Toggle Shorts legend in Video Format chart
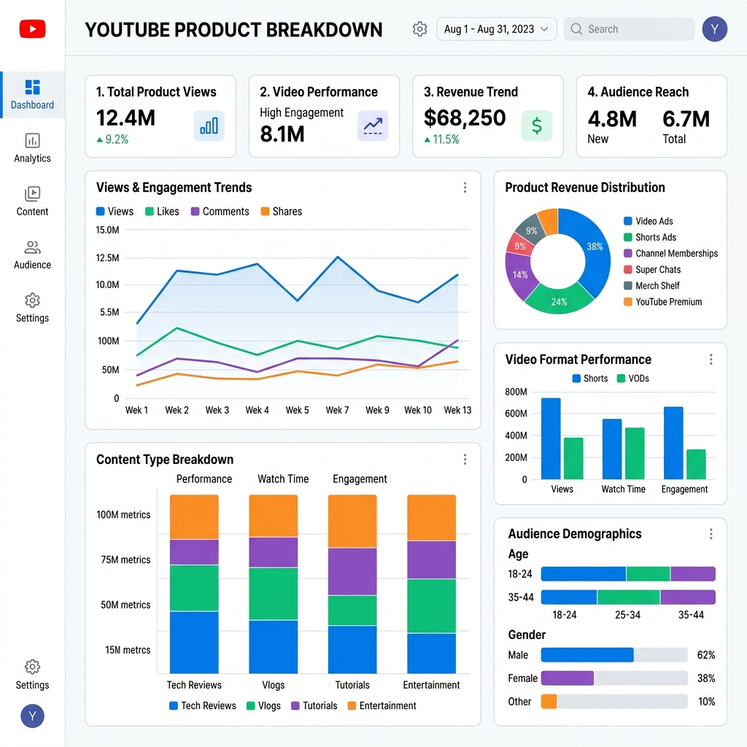The height and width of the screenshot is (747, 747). 590,379
